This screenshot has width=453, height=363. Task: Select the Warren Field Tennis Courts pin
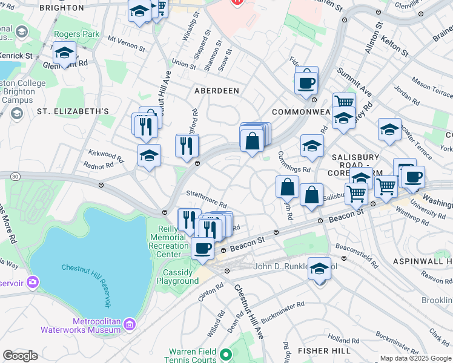click(225, 355)
